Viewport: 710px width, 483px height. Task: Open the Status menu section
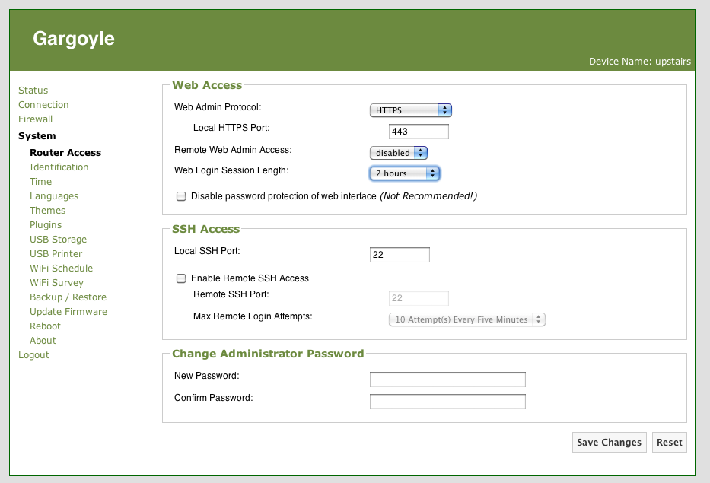pyautogui.click(x=33, y=91)
